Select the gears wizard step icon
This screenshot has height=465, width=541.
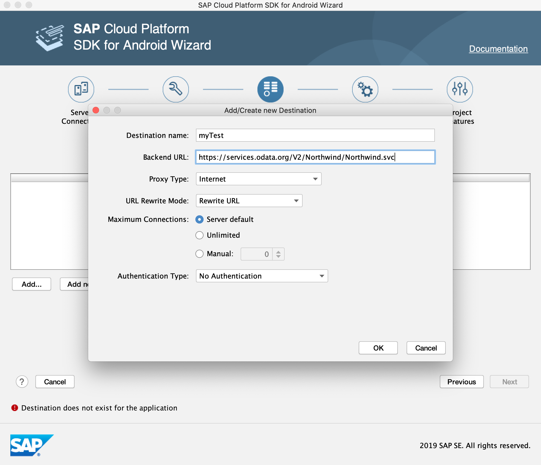click(x=365, y=89)
